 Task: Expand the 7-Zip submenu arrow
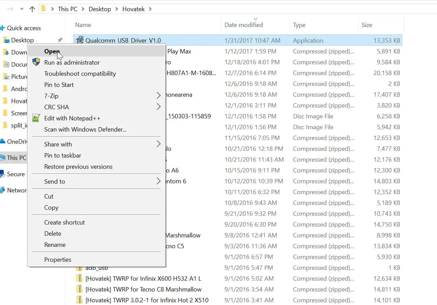click(x=159, y=96)
